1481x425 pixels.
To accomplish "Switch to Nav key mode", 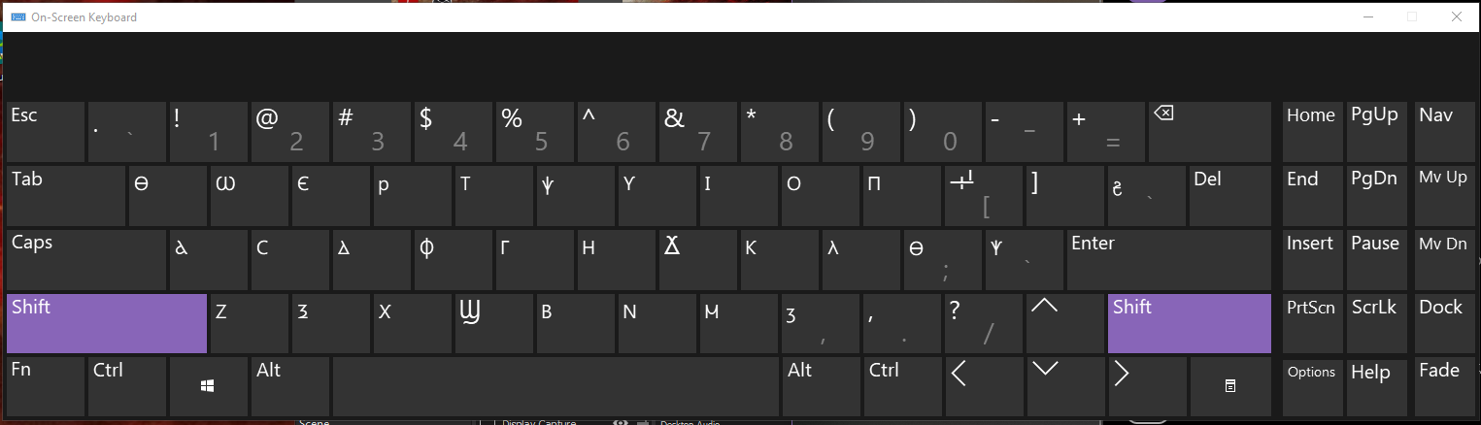I will coord(1442,132).
